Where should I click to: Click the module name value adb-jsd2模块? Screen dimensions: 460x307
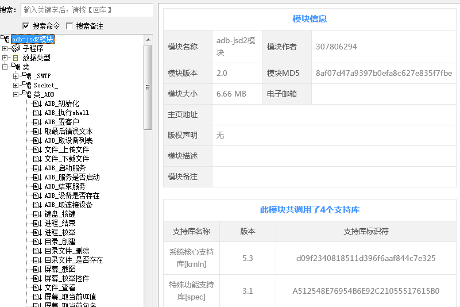(236, 47)
